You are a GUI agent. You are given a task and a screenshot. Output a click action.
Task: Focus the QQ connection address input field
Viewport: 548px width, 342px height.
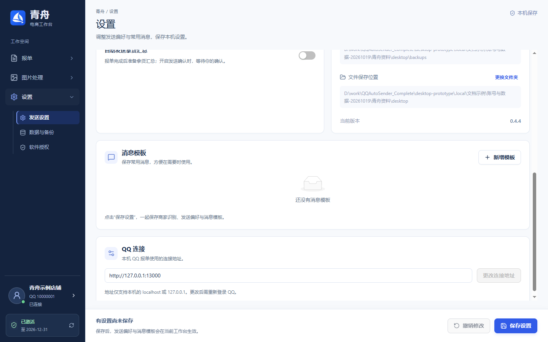tap(288, 275)
